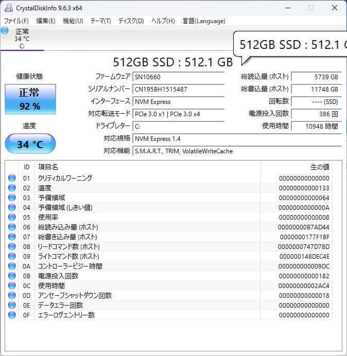Click the 34 °C temperature button

pos(30,144)
